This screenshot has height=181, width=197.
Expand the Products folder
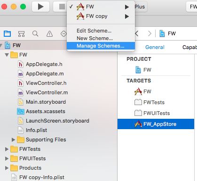(7, 168)
